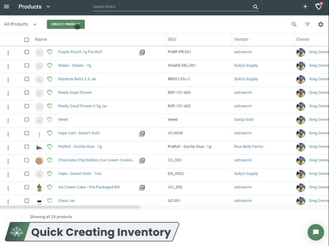Viewport: 329px width, 246px height.
Task: Check the Weed row checkbox
Action: 27,120
